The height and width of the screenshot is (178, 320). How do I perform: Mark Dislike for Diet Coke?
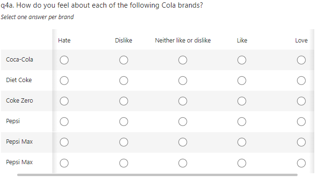(124, 81)
